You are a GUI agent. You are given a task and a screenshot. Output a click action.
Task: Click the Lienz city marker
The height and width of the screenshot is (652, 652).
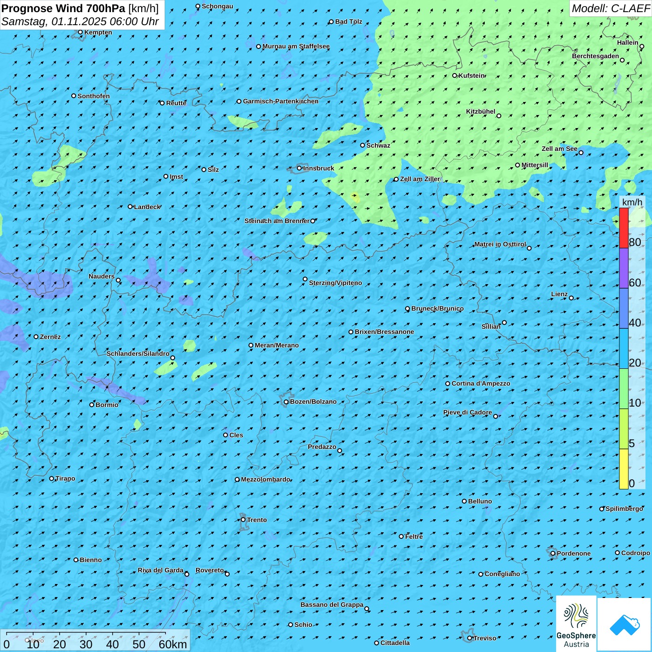(x=571, y=298)
